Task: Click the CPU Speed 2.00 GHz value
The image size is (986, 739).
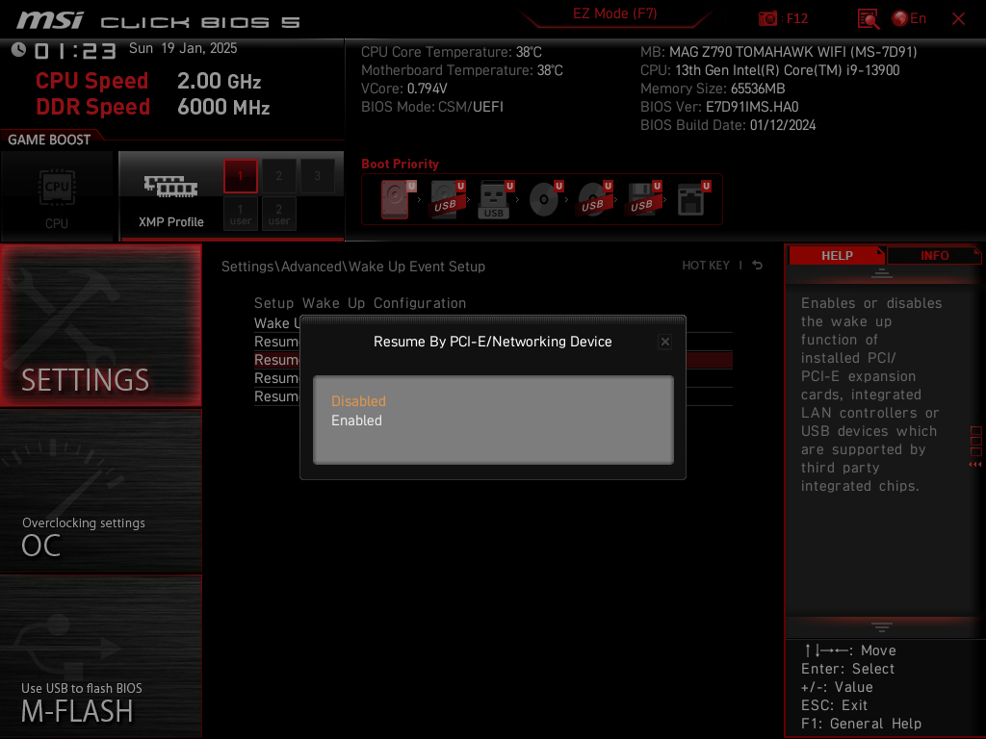Action: pyautogui.click(x=219, y=81)
